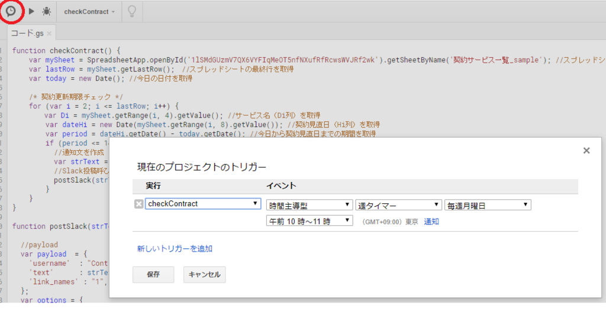606x312 pixels.
Task: Click the '/* 契約更新期限チェック */' comment
Action: 76,97
